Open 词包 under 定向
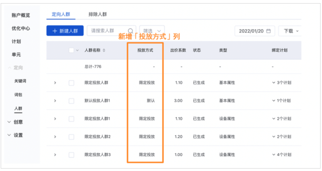 18,95
